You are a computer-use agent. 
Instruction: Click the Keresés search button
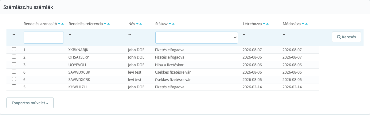tap(346, 37)
